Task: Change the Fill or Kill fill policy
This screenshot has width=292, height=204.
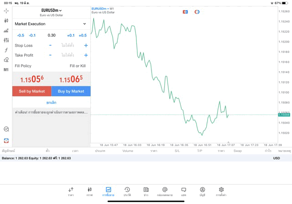Action: [78, 66]
